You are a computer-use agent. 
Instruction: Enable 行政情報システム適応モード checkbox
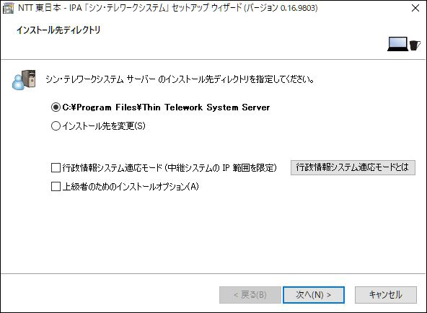(56, 167)
